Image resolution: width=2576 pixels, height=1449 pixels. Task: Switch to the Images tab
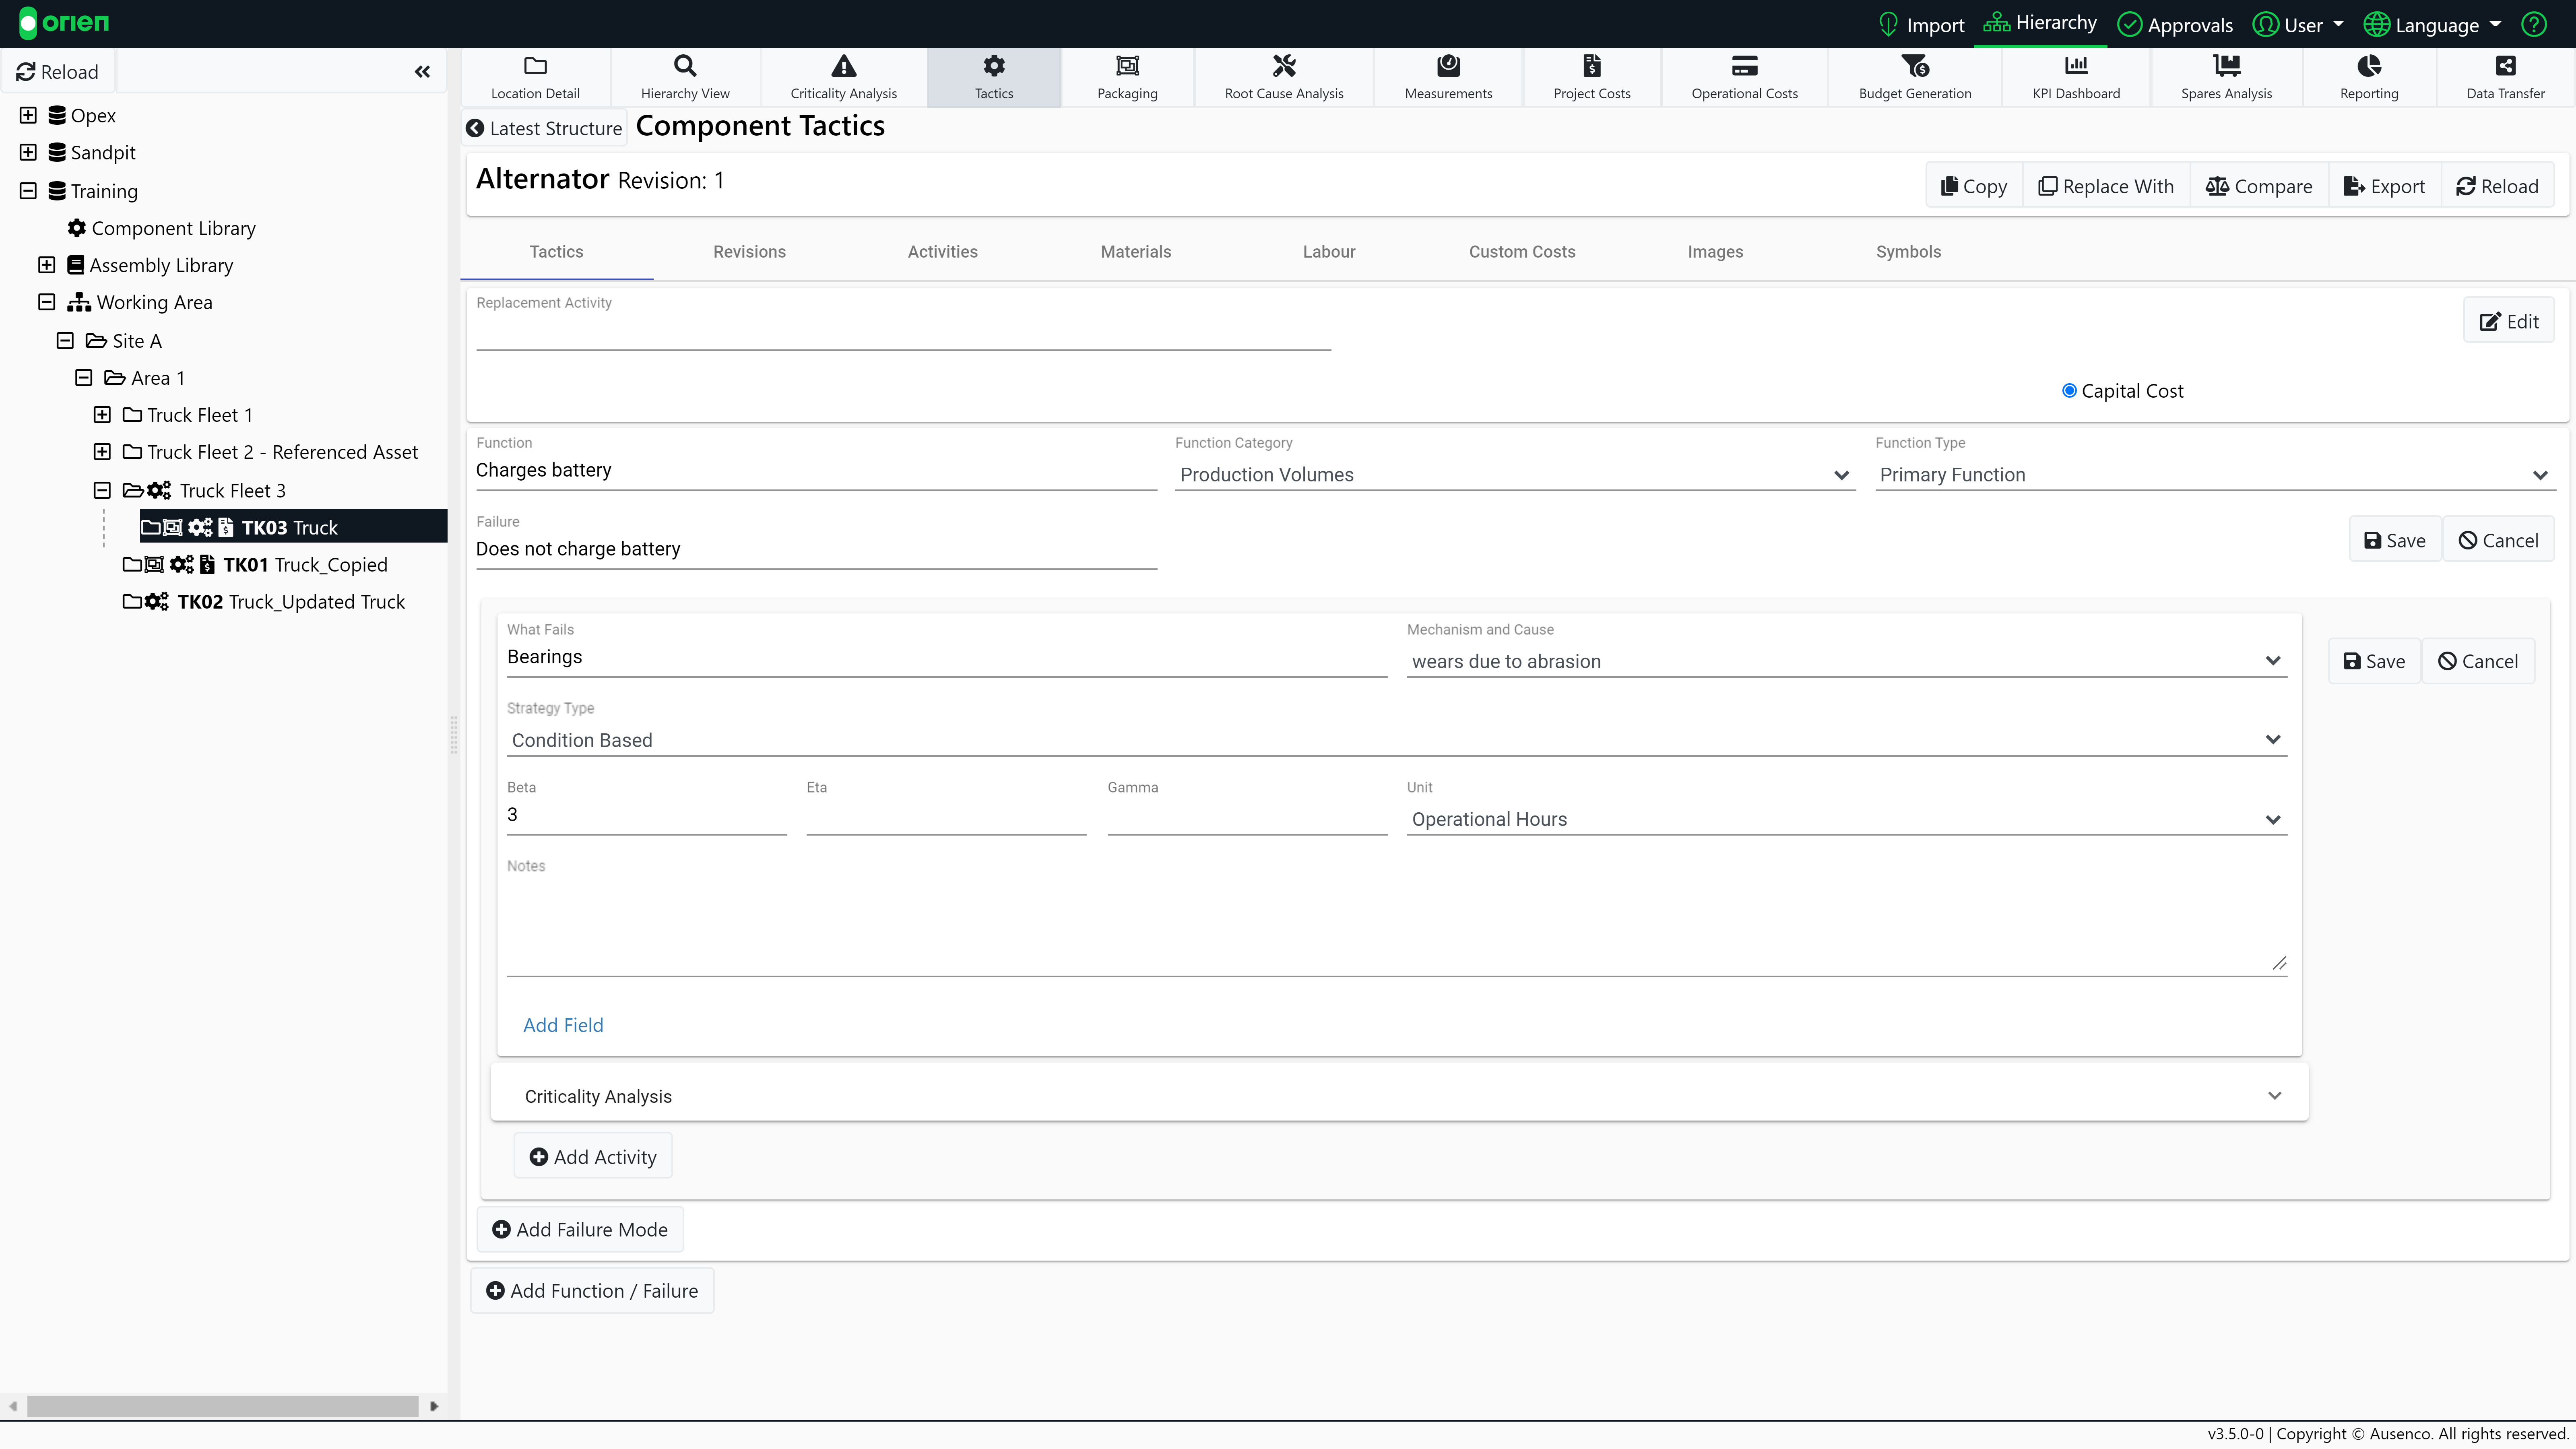(x=1715, y=252)
